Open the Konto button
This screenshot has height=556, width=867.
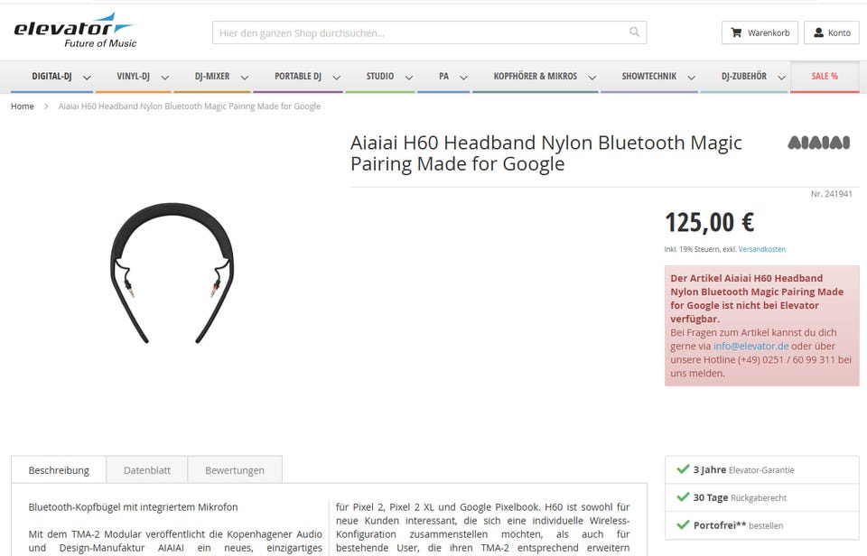click(832, 32)
